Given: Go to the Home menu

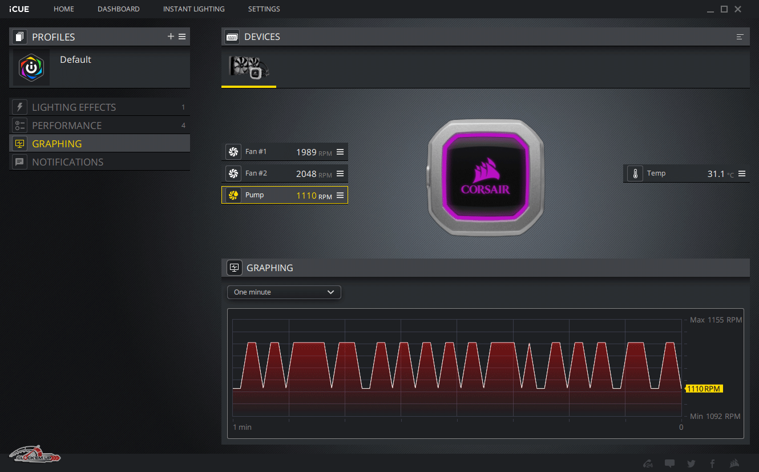Looking at the screenshot, I should (64, 9).
